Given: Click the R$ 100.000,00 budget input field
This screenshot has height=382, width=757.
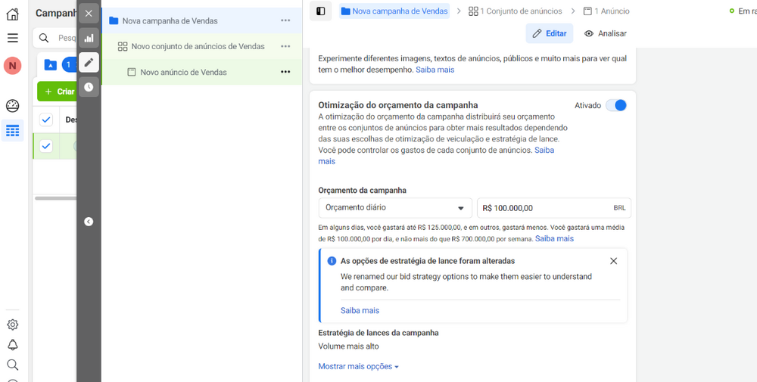Looking at the screenshot, I should pyautogui.click(x=554, y=208).
